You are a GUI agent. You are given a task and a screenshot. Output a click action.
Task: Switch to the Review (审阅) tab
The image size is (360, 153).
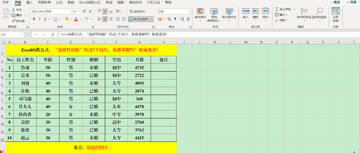(109, 3)
